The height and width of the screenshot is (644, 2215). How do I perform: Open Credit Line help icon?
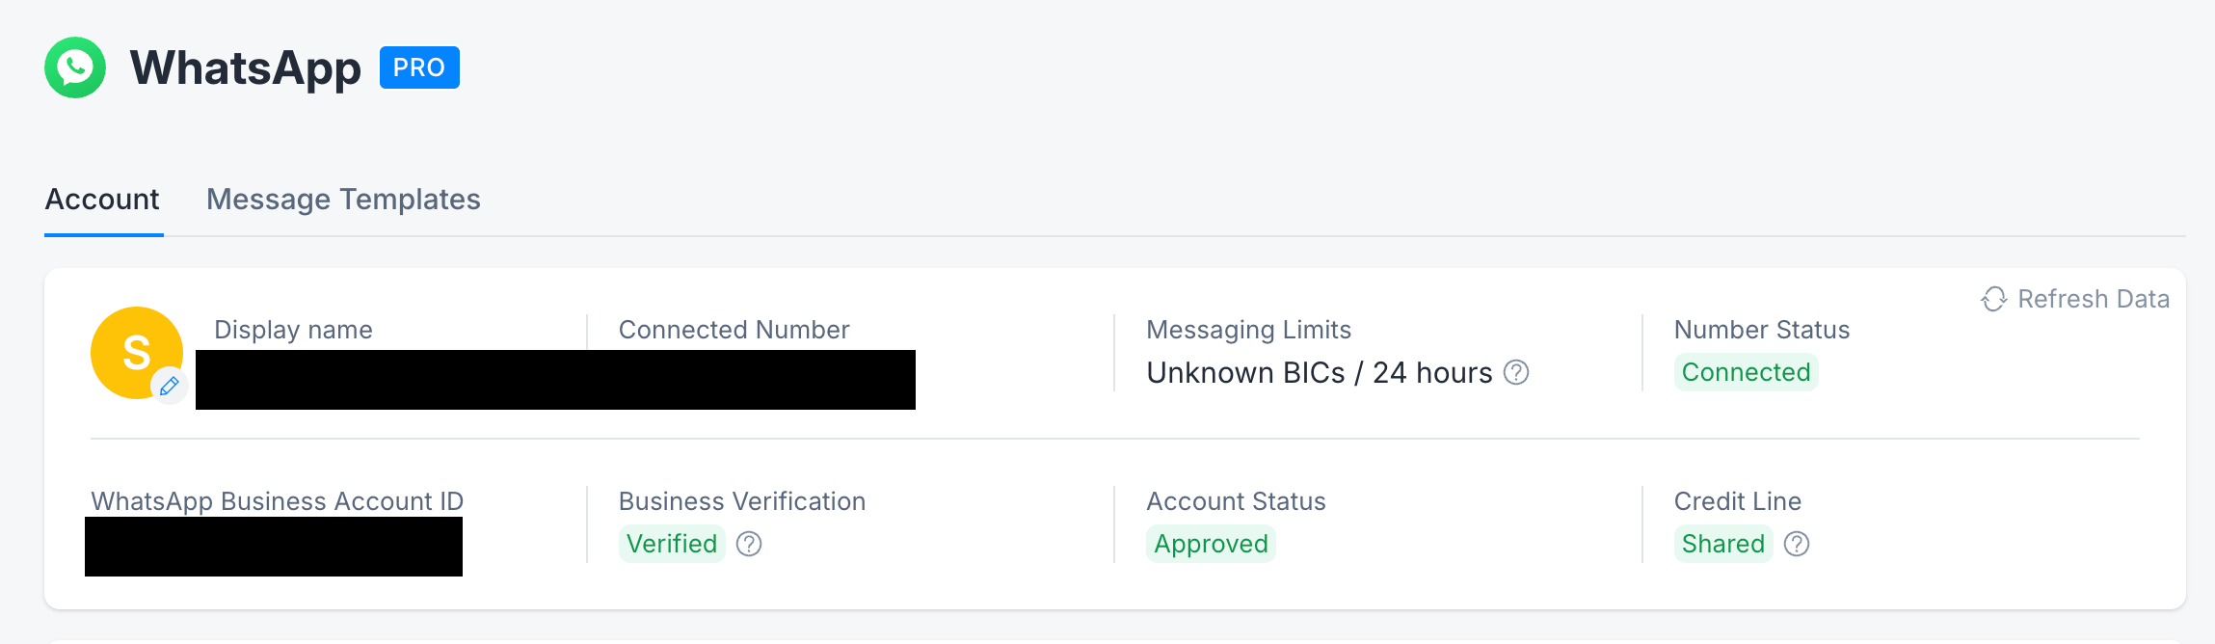pos(1797,544)
